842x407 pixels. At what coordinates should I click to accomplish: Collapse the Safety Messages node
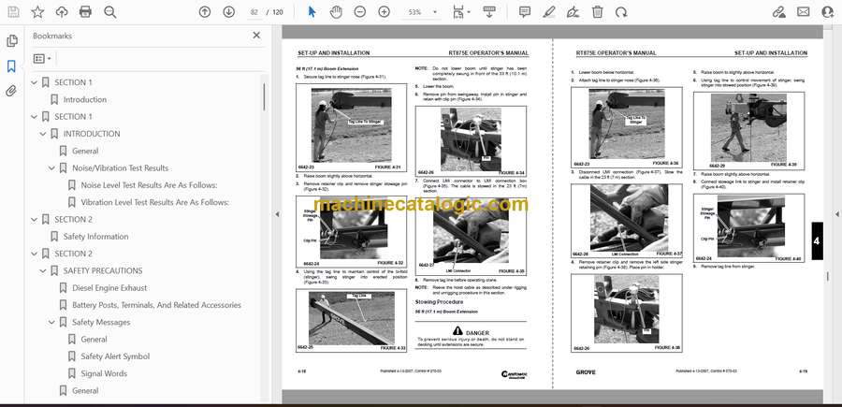pos(51,323)
